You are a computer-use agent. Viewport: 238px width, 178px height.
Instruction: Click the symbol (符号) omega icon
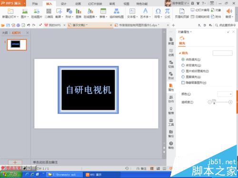[158, 11]
